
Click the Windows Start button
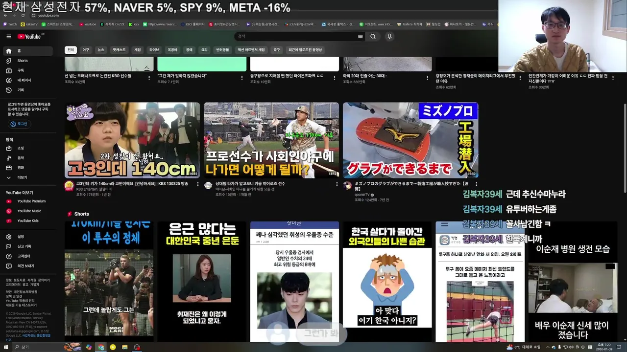pyautogui.click(x=5, y=347)
